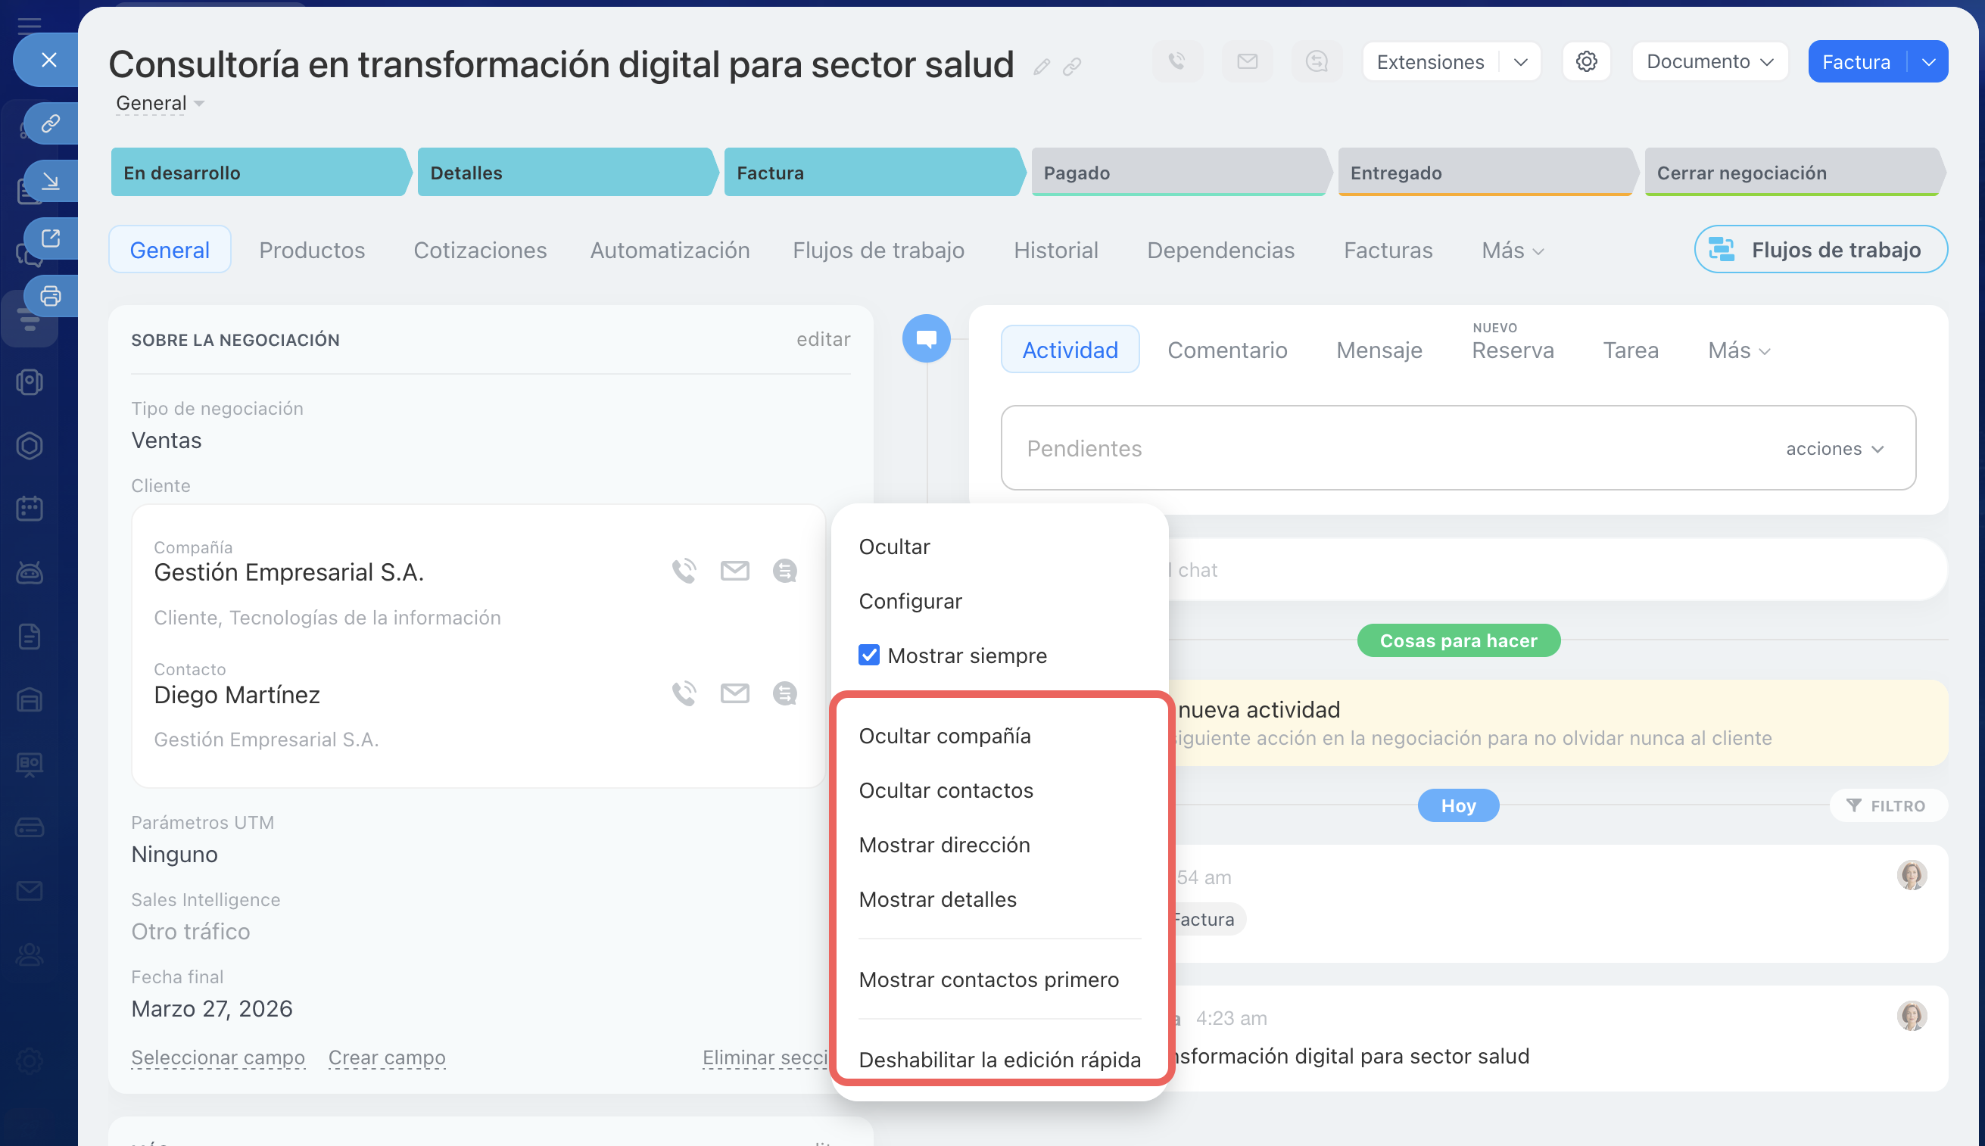Click the settings gear icon in header

tap(1585, 61)
